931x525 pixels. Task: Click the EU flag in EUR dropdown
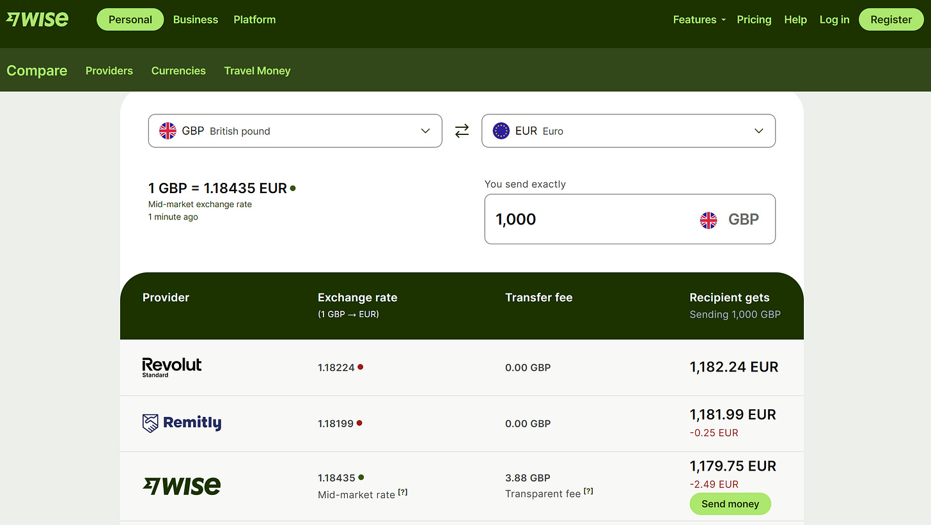tap(501, 130)
